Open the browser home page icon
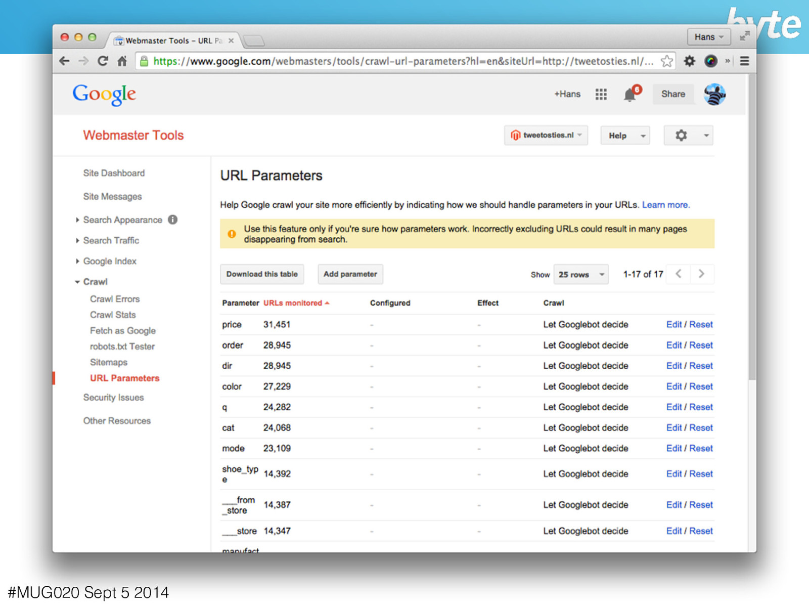 (x=122, y=61)
